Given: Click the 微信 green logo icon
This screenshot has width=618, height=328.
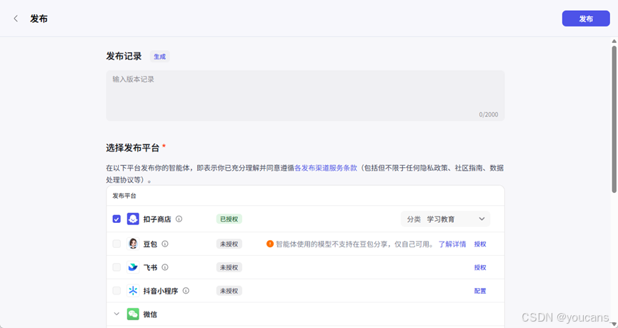Looking at the screenshot, I should (x=133, y=314).
